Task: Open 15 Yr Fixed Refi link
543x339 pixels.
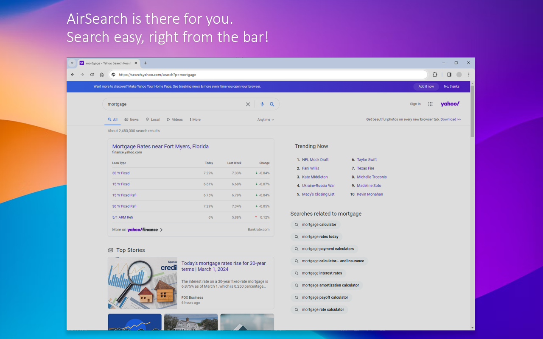Action: click(x=124, y=195)
